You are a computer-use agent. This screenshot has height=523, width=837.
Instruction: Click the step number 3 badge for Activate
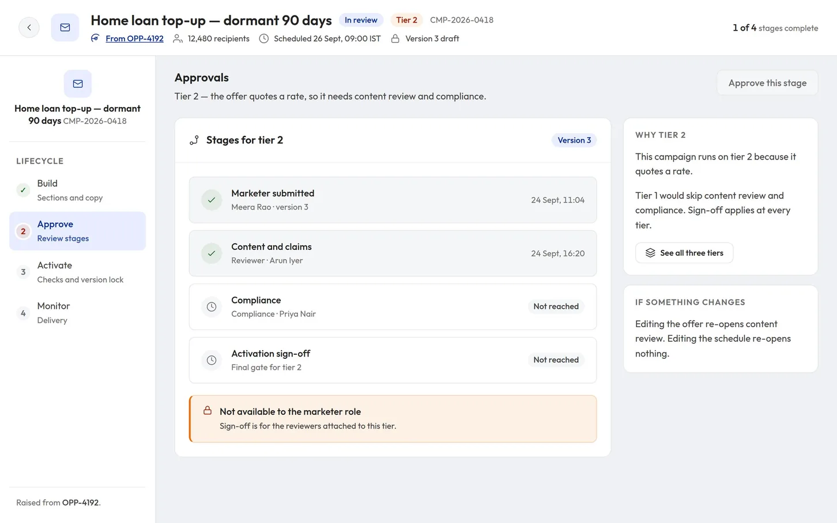(x=23, y=272)
